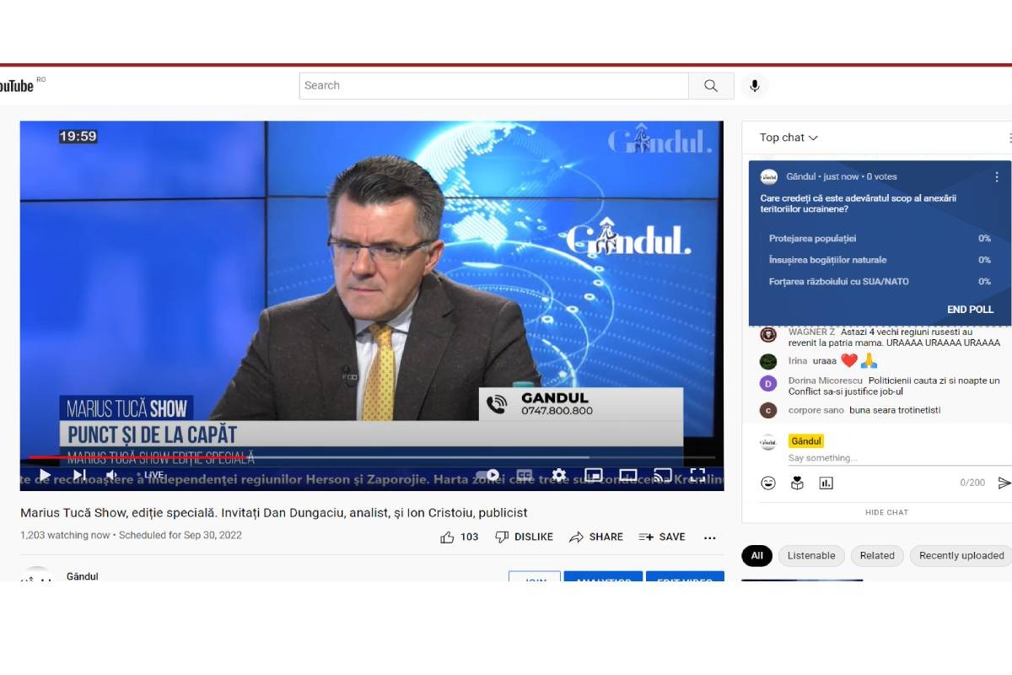Skip to the next video
1012x675 pixels.
coord(79,475)
